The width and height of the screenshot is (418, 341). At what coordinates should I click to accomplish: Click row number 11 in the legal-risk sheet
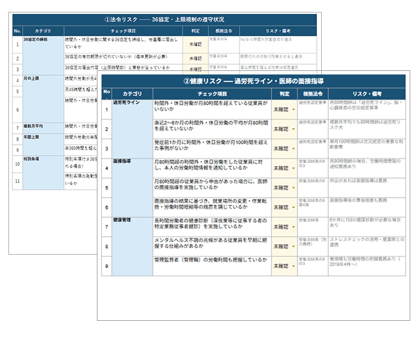pyautogui.click(x=17, y=181)
